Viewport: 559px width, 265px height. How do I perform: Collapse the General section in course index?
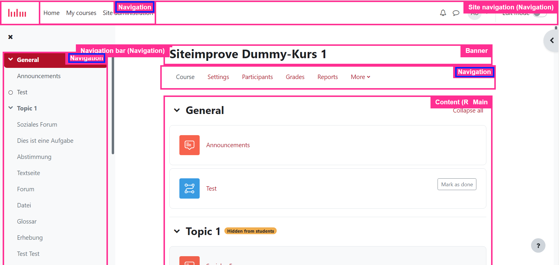pos(11,59)
